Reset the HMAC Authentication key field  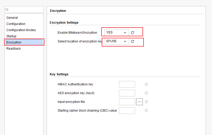146,84
